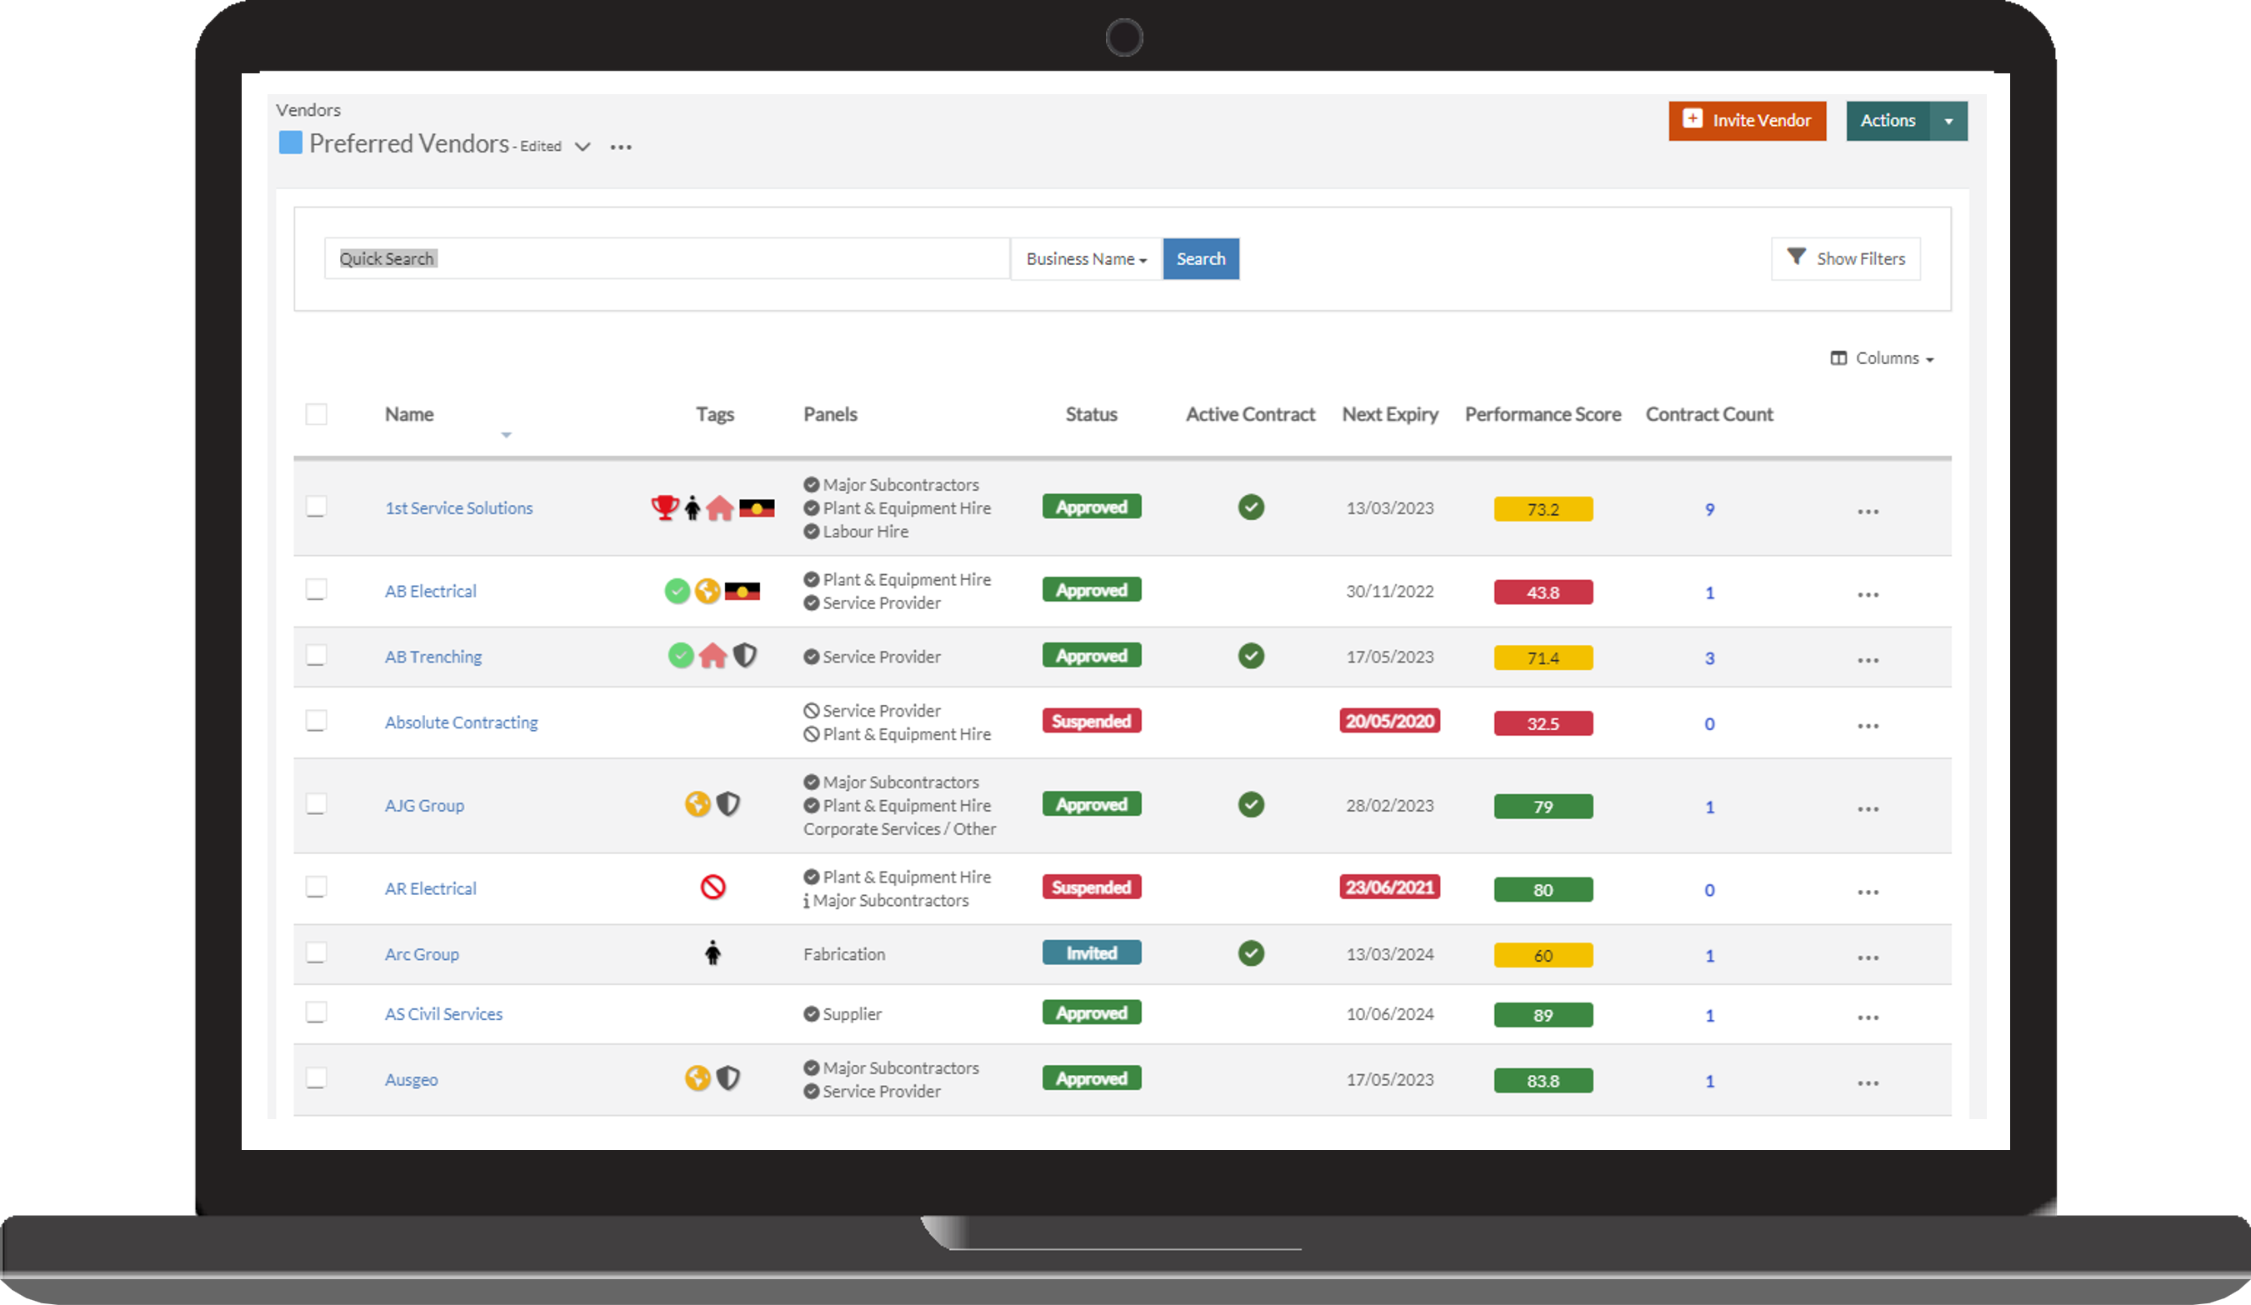Tick the checkbox for 1st Service Solutions
The width and height of the screenshot is (2251, 1305).
(316, 507)
